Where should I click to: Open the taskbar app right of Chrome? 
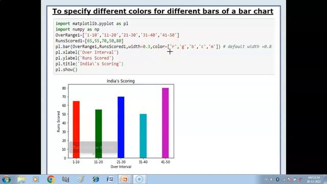65,179
